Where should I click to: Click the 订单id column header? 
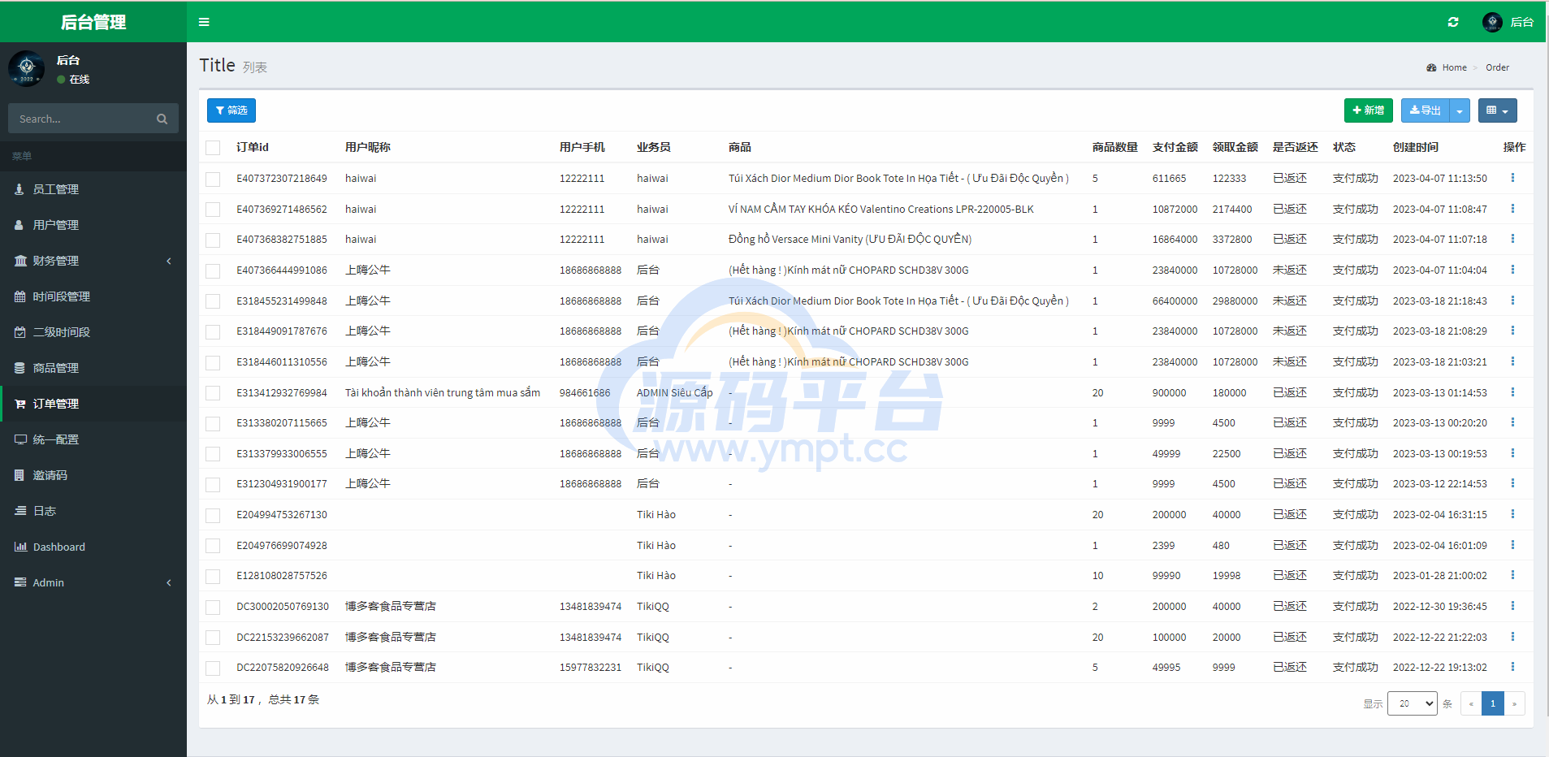click(252, 147)
